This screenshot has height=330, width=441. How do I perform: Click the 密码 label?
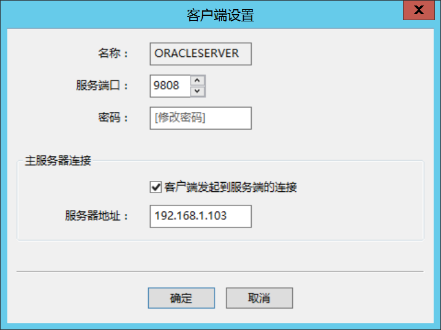click(113, 118)
